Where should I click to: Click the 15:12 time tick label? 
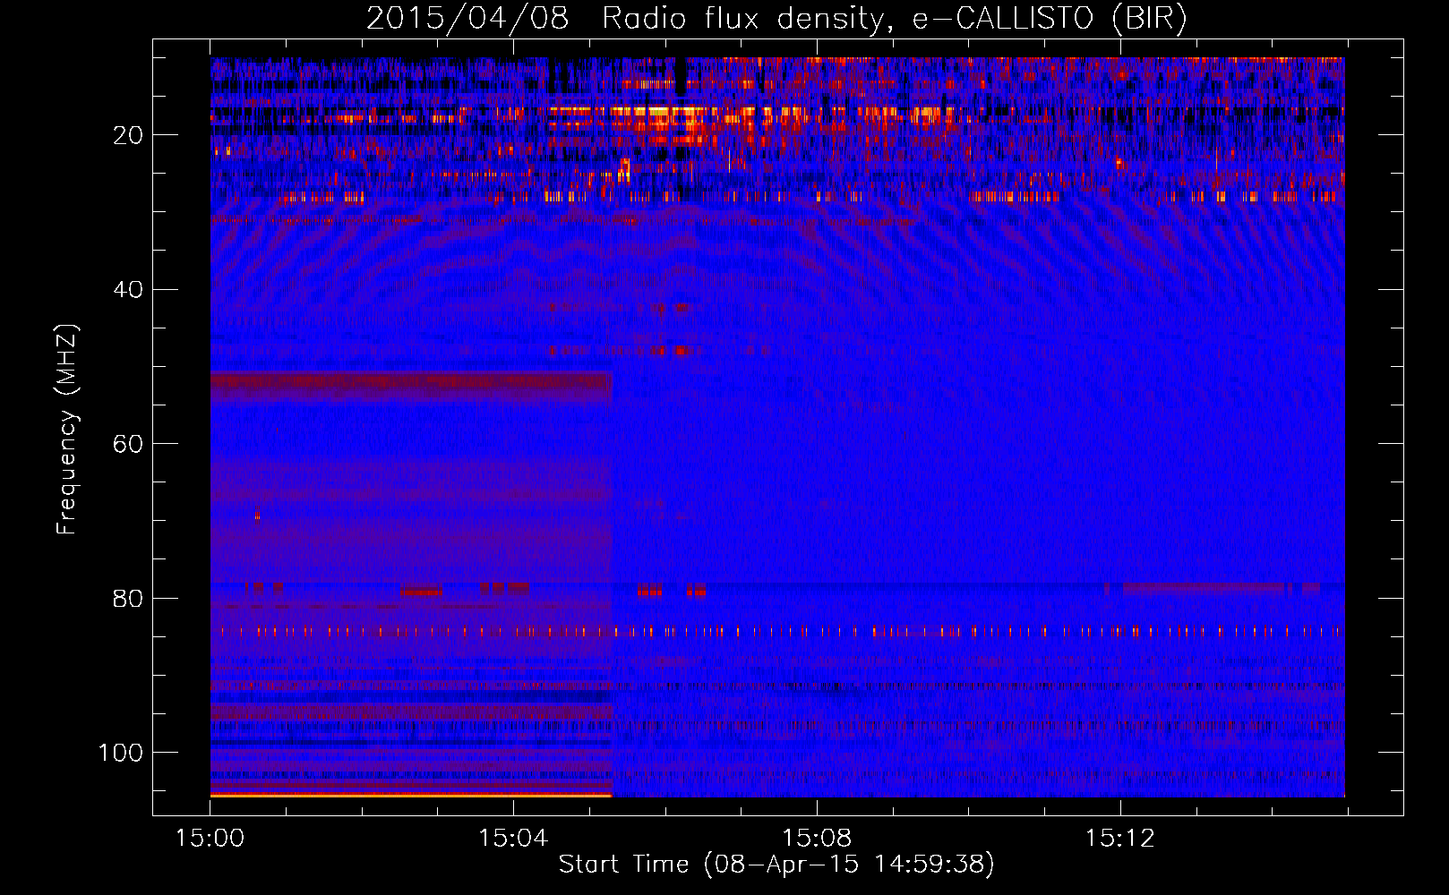point(1120,839)
